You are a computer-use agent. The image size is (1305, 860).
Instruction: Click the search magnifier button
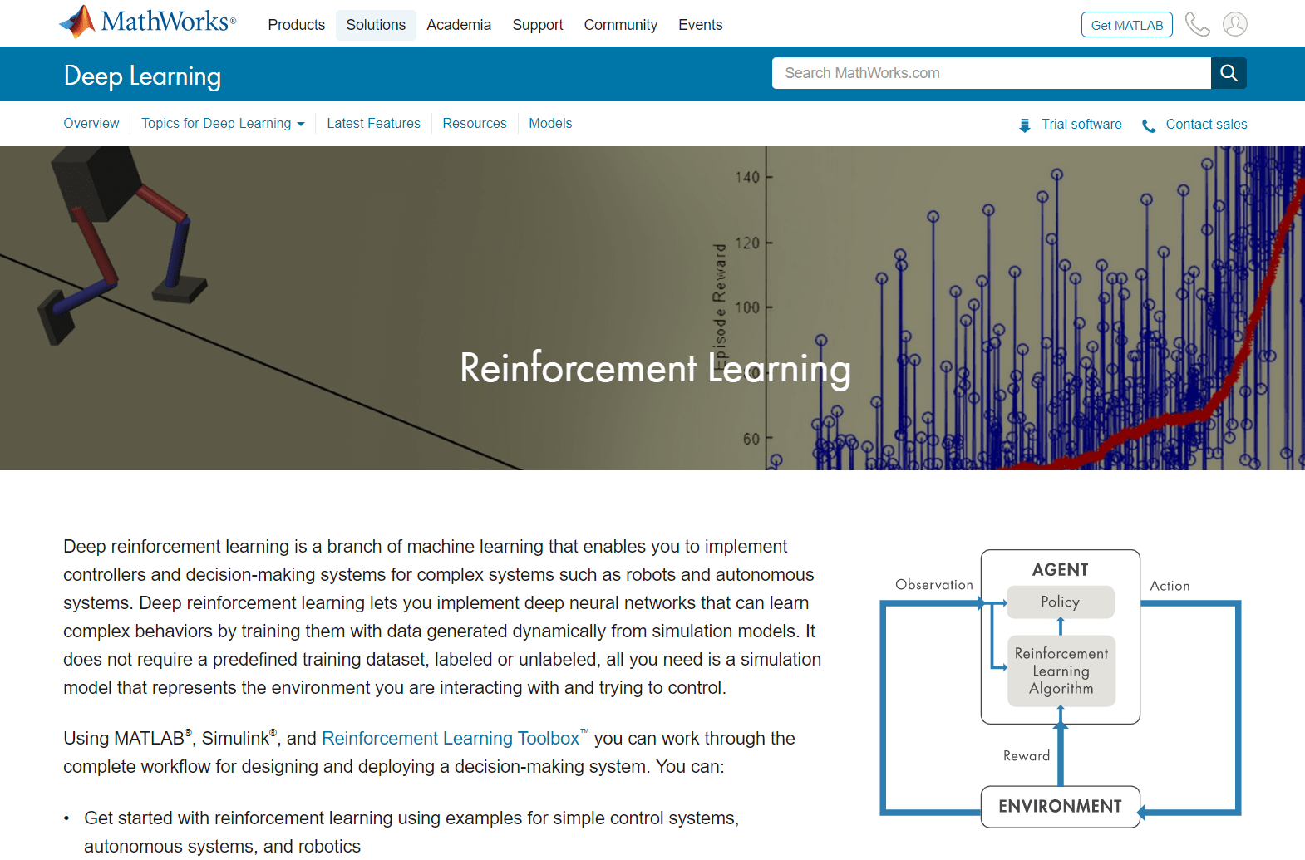pyautogui.click(x=1229, y=73)
